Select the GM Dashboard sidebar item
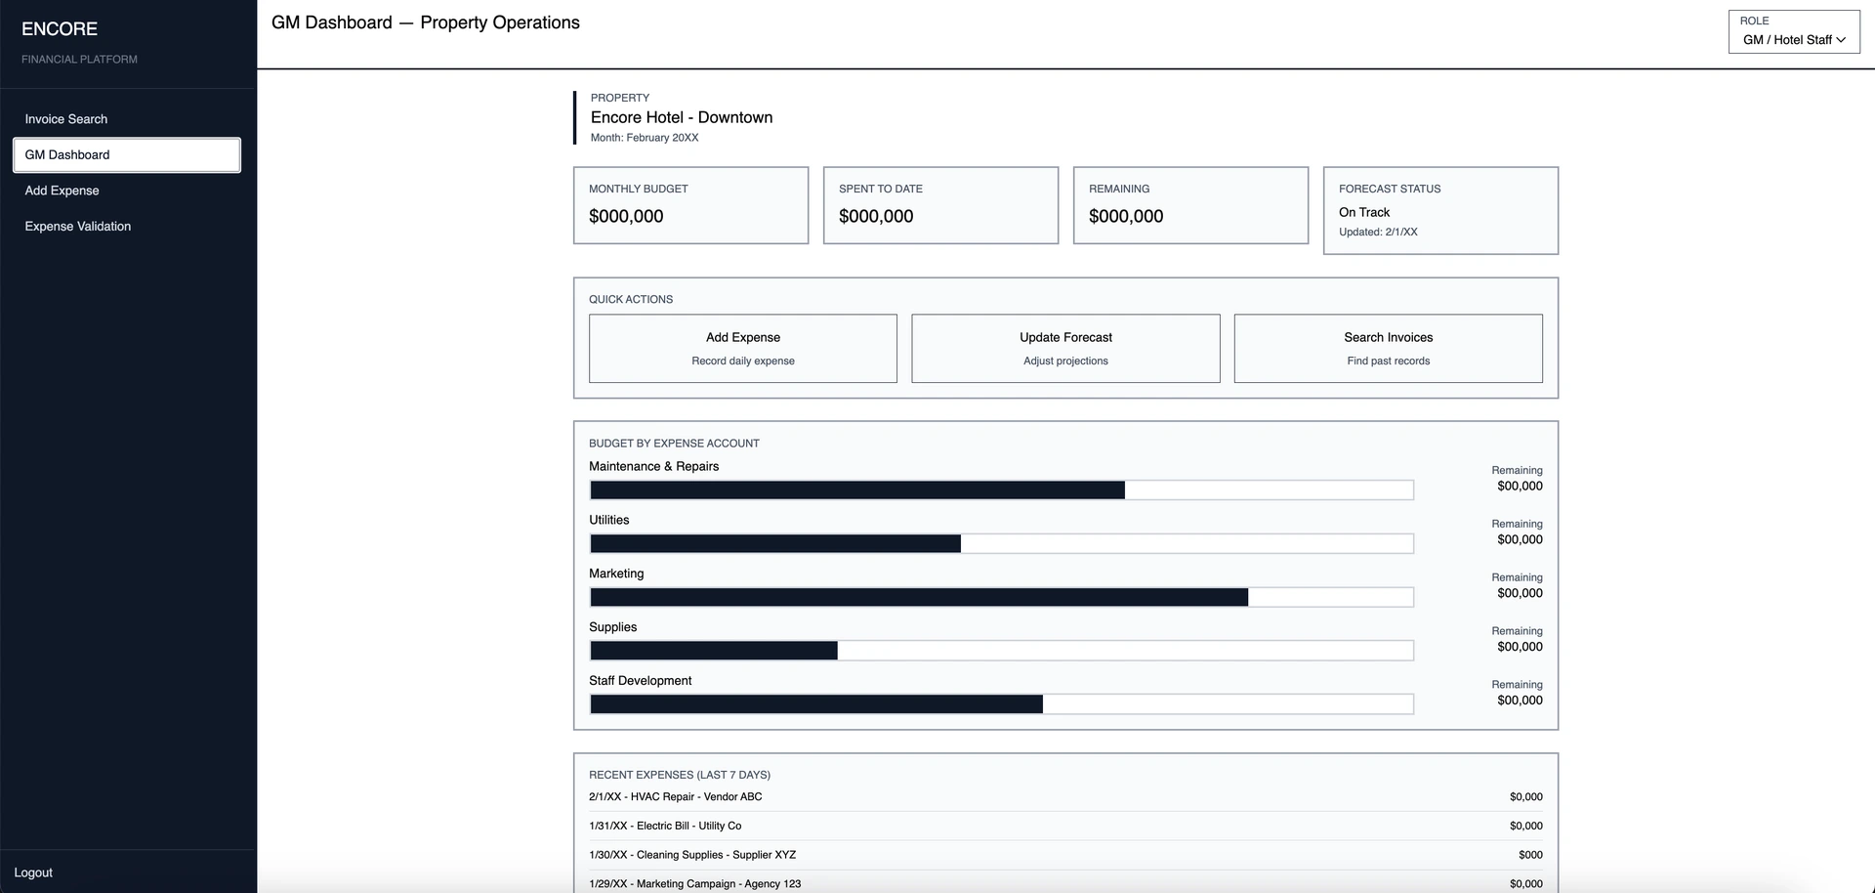Viewport: 1875px width, 893px height. [x=126, y=154]
